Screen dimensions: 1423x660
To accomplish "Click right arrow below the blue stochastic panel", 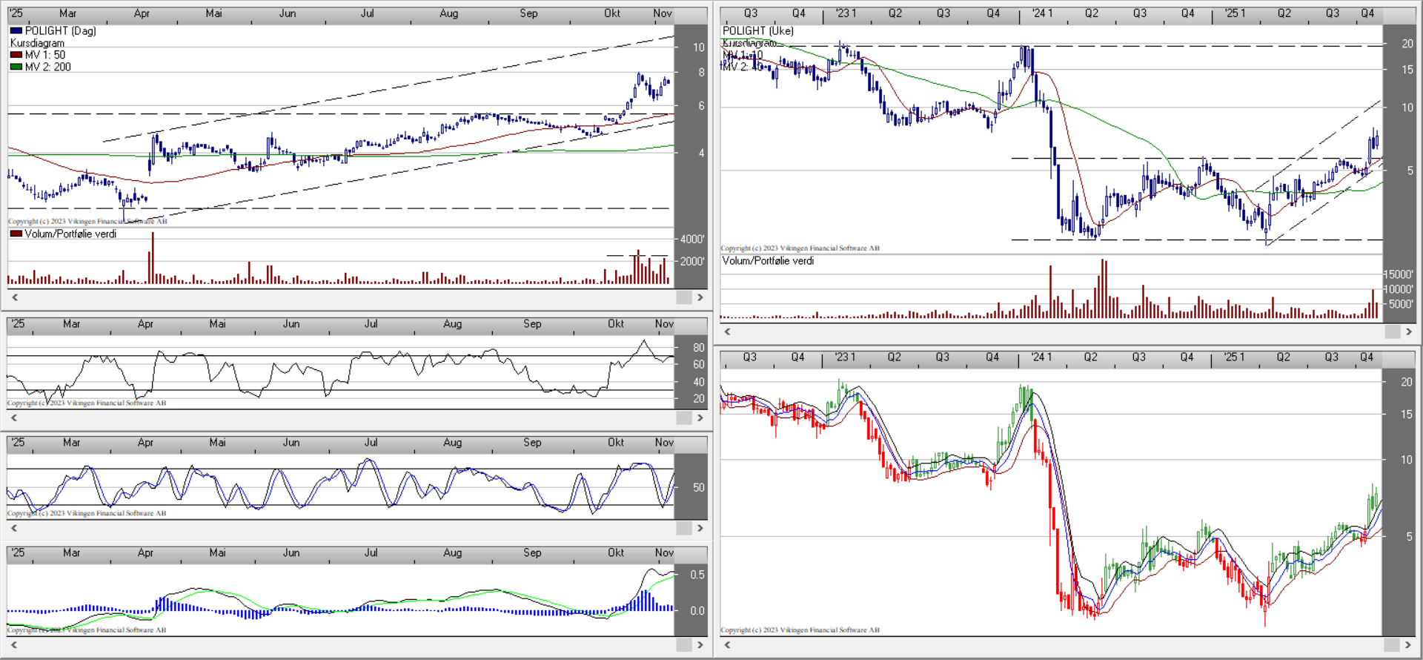I will (700, 528).
